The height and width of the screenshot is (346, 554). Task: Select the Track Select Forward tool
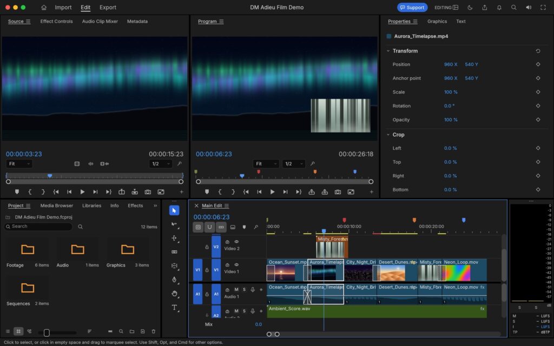coord(174,224)
